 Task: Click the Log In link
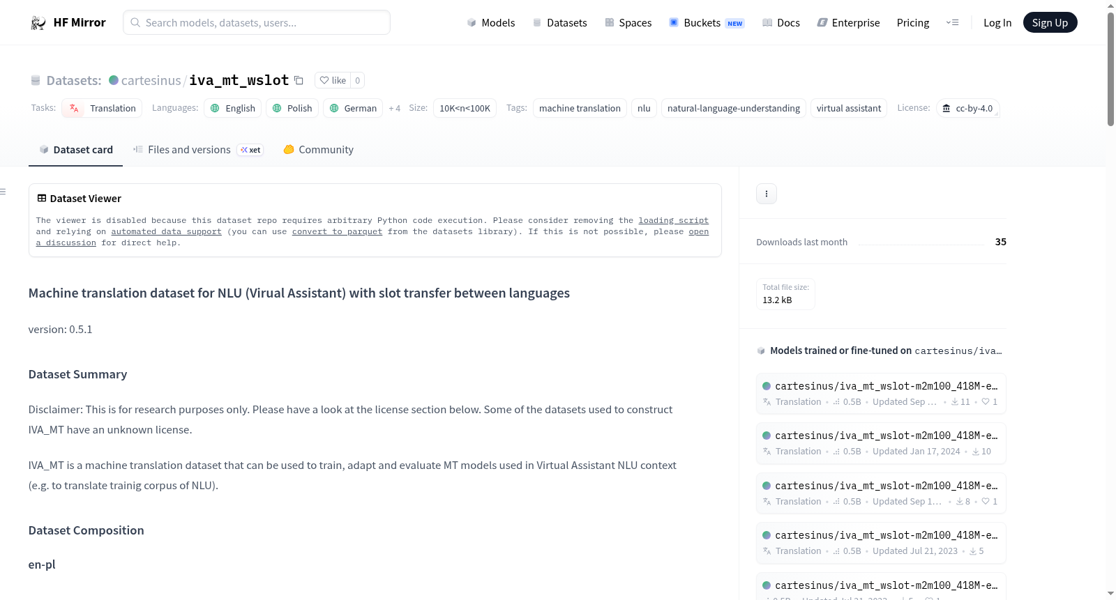[x=997, y=23]
